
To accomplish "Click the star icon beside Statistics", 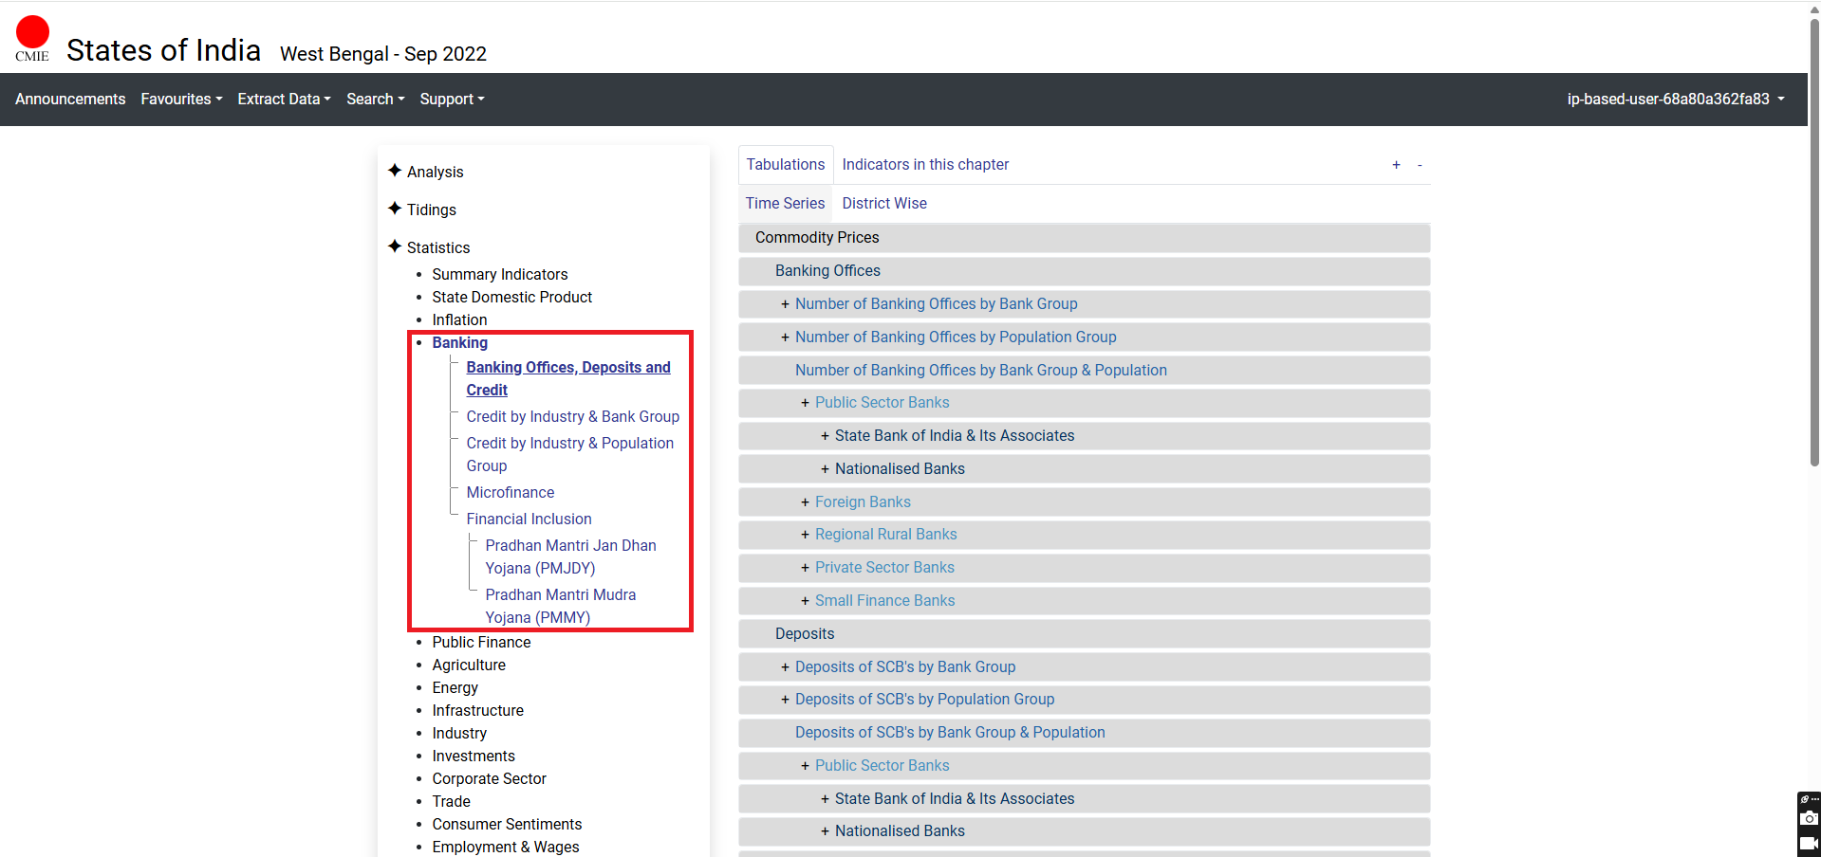I will (x=395, y=246).
